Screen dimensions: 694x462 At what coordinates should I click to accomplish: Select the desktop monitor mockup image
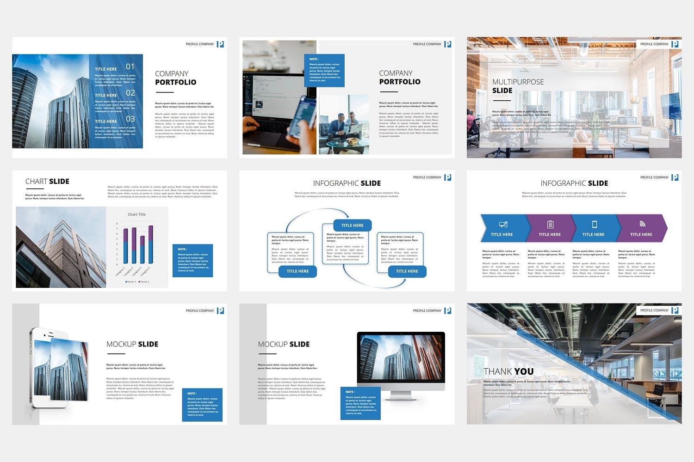401,363
